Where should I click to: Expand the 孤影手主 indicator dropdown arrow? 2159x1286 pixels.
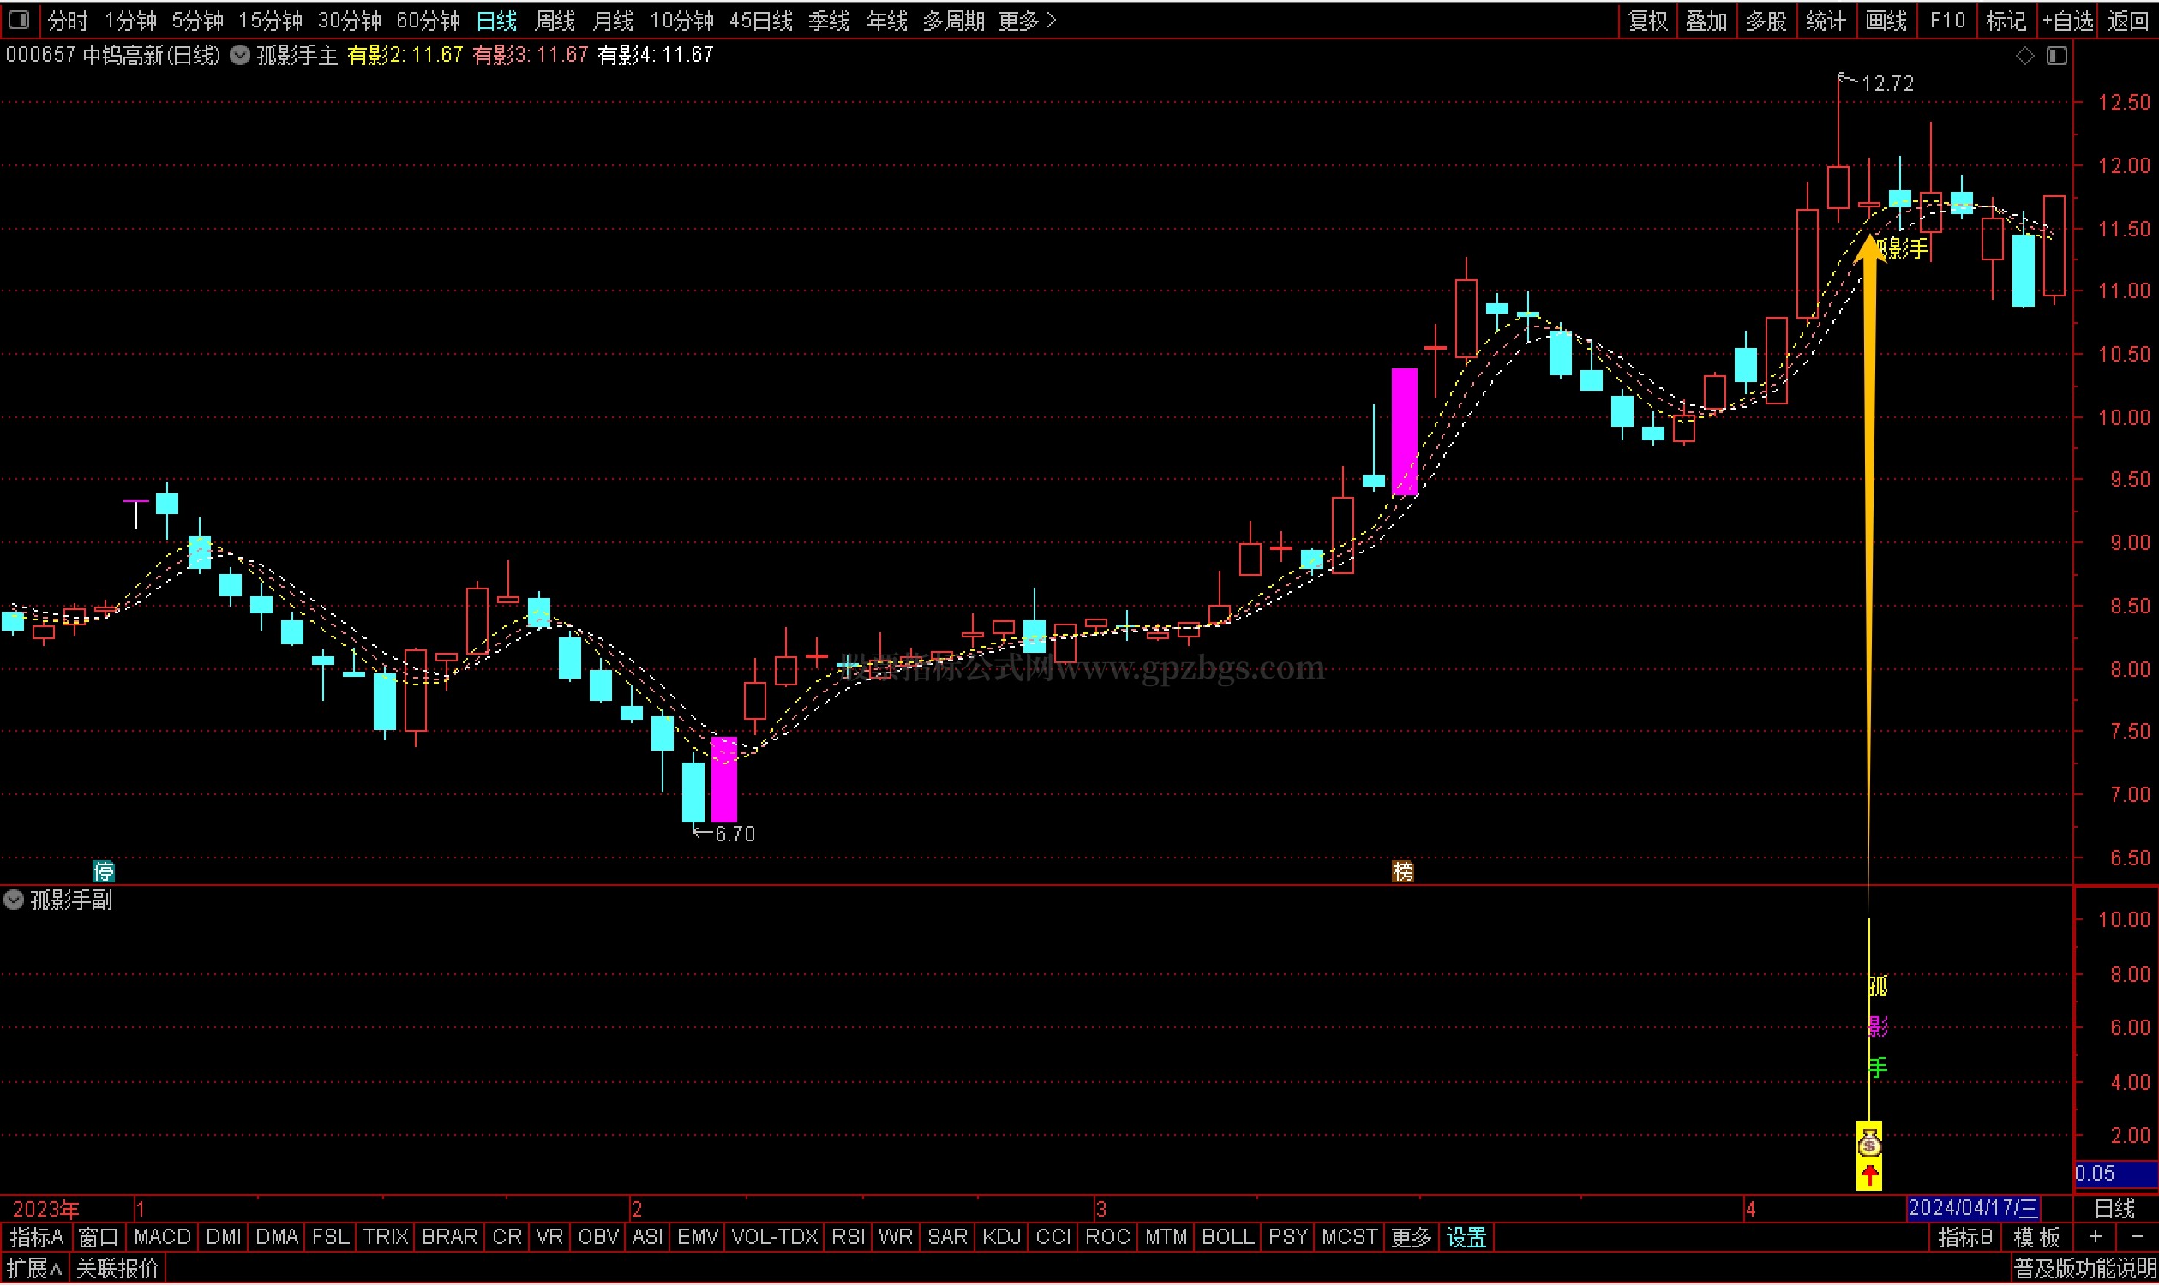(240, 56)
